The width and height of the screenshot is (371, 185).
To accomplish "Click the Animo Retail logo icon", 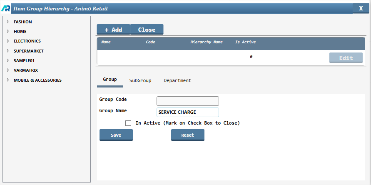I will [x=5, y=8].
